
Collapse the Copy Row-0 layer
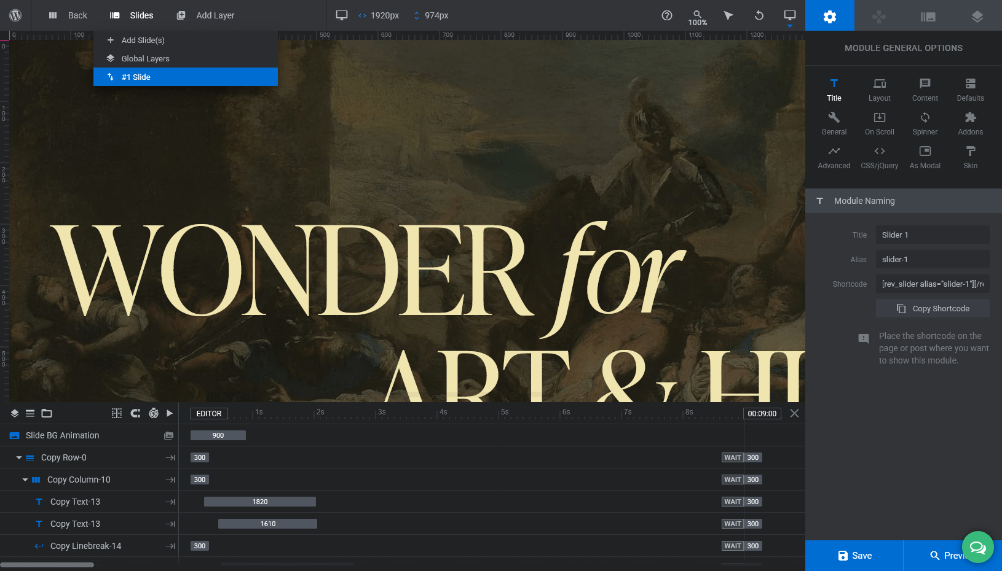[19, 457]
